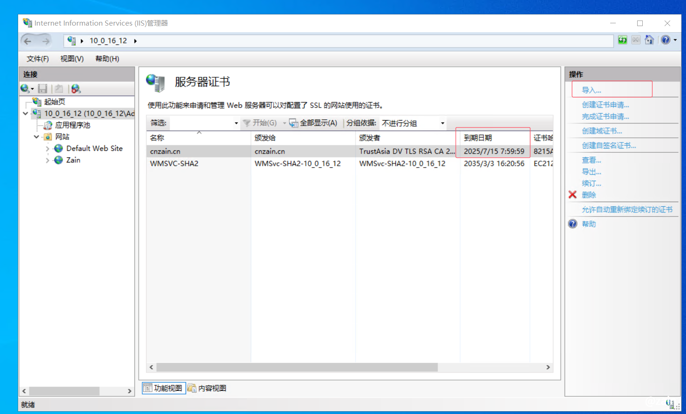
Task: Click the 查看... action link
Action: click(592, 160)
